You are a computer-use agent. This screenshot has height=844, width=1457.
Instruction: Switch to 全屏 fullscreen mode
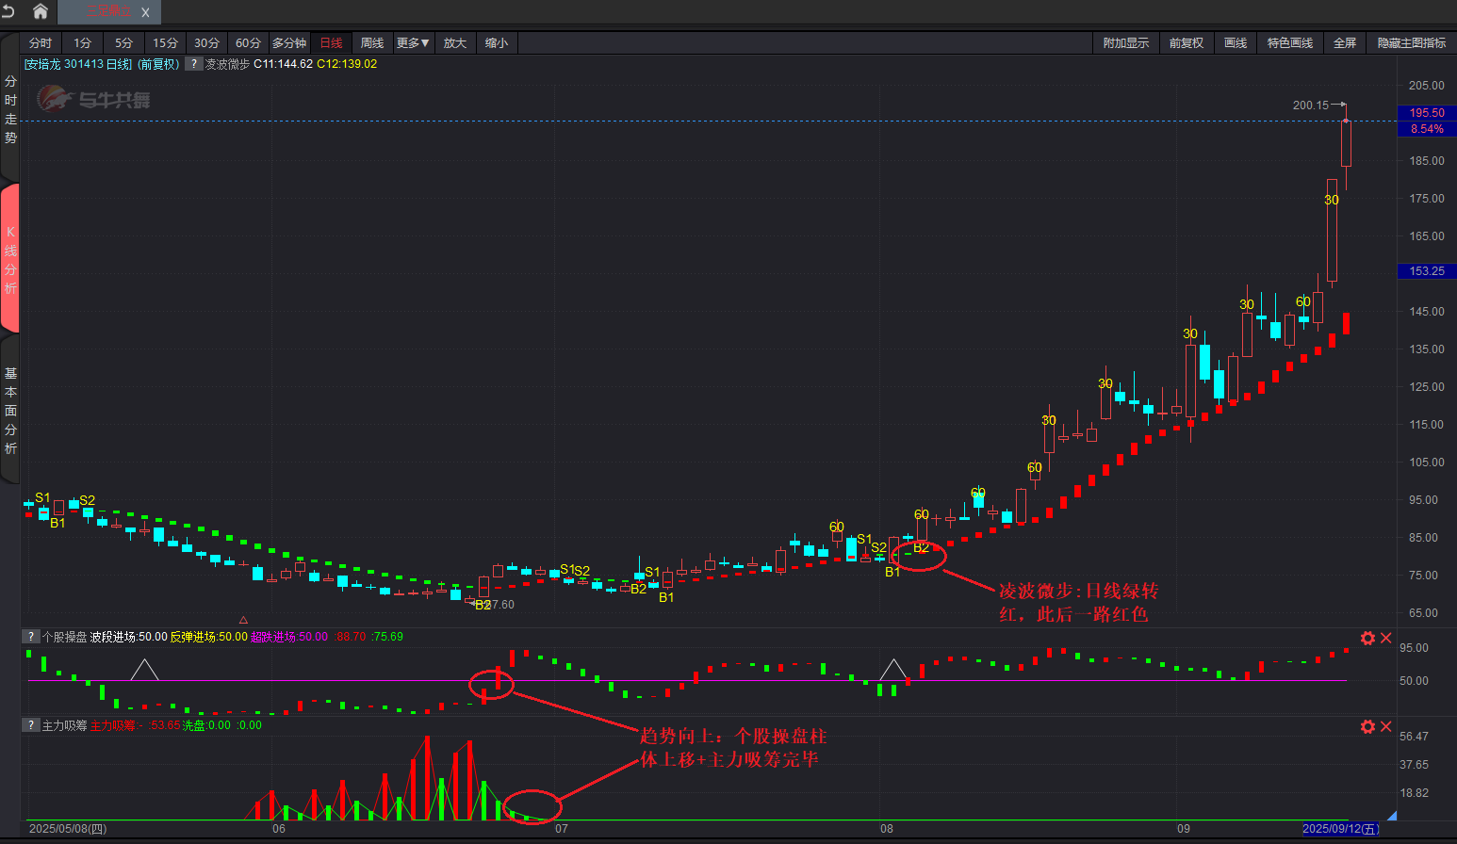(x=1345, y=43)
